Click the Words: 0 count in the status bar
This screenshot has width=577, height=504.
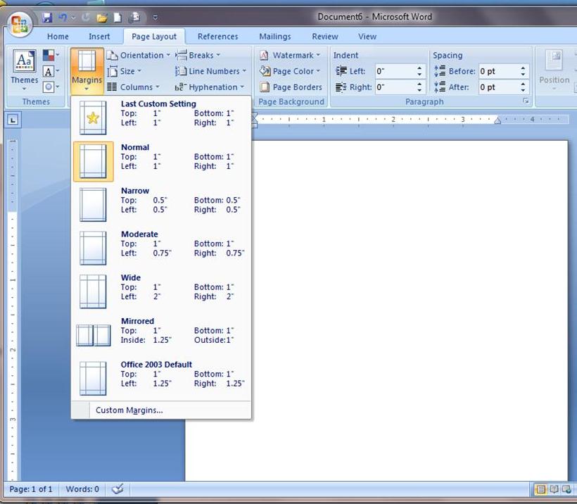82,489
